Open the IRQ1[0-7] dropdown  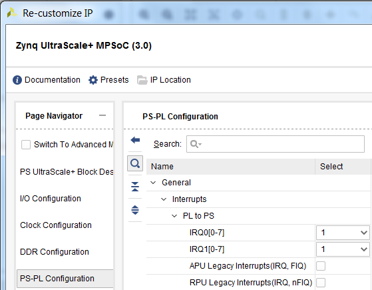tap(343, 249)
